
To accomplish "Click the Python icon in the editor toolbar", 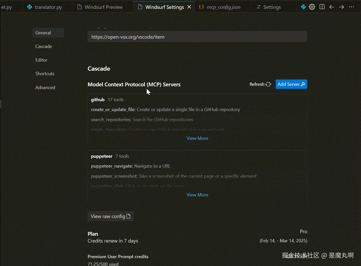I will coord(303,7).
